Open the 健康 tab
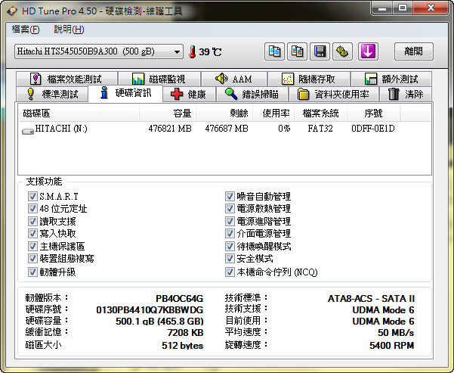Screen dimensions: 454x373 pos(189,94)
